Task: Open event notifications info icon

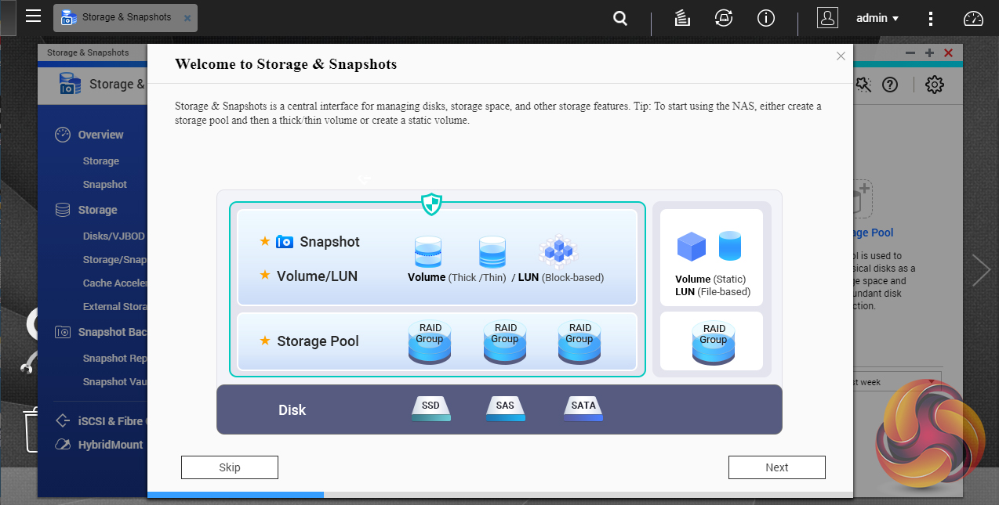Action: coord(765,18)
